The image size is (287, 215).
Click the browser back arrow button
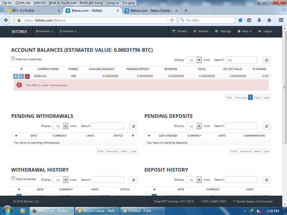[6, 20]
